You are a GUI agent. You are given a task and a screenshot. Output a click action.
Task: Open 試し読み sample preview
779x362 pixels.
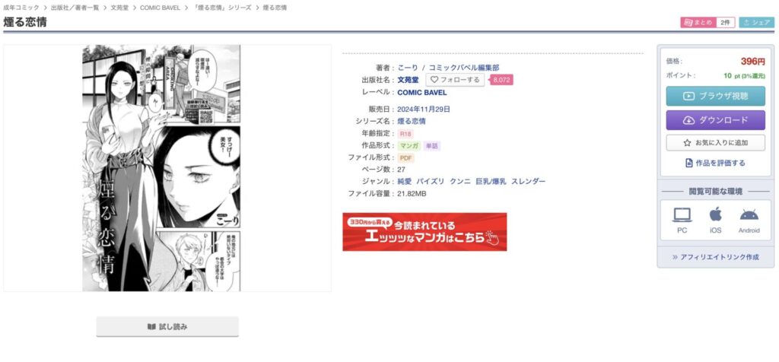click(167, 327)
